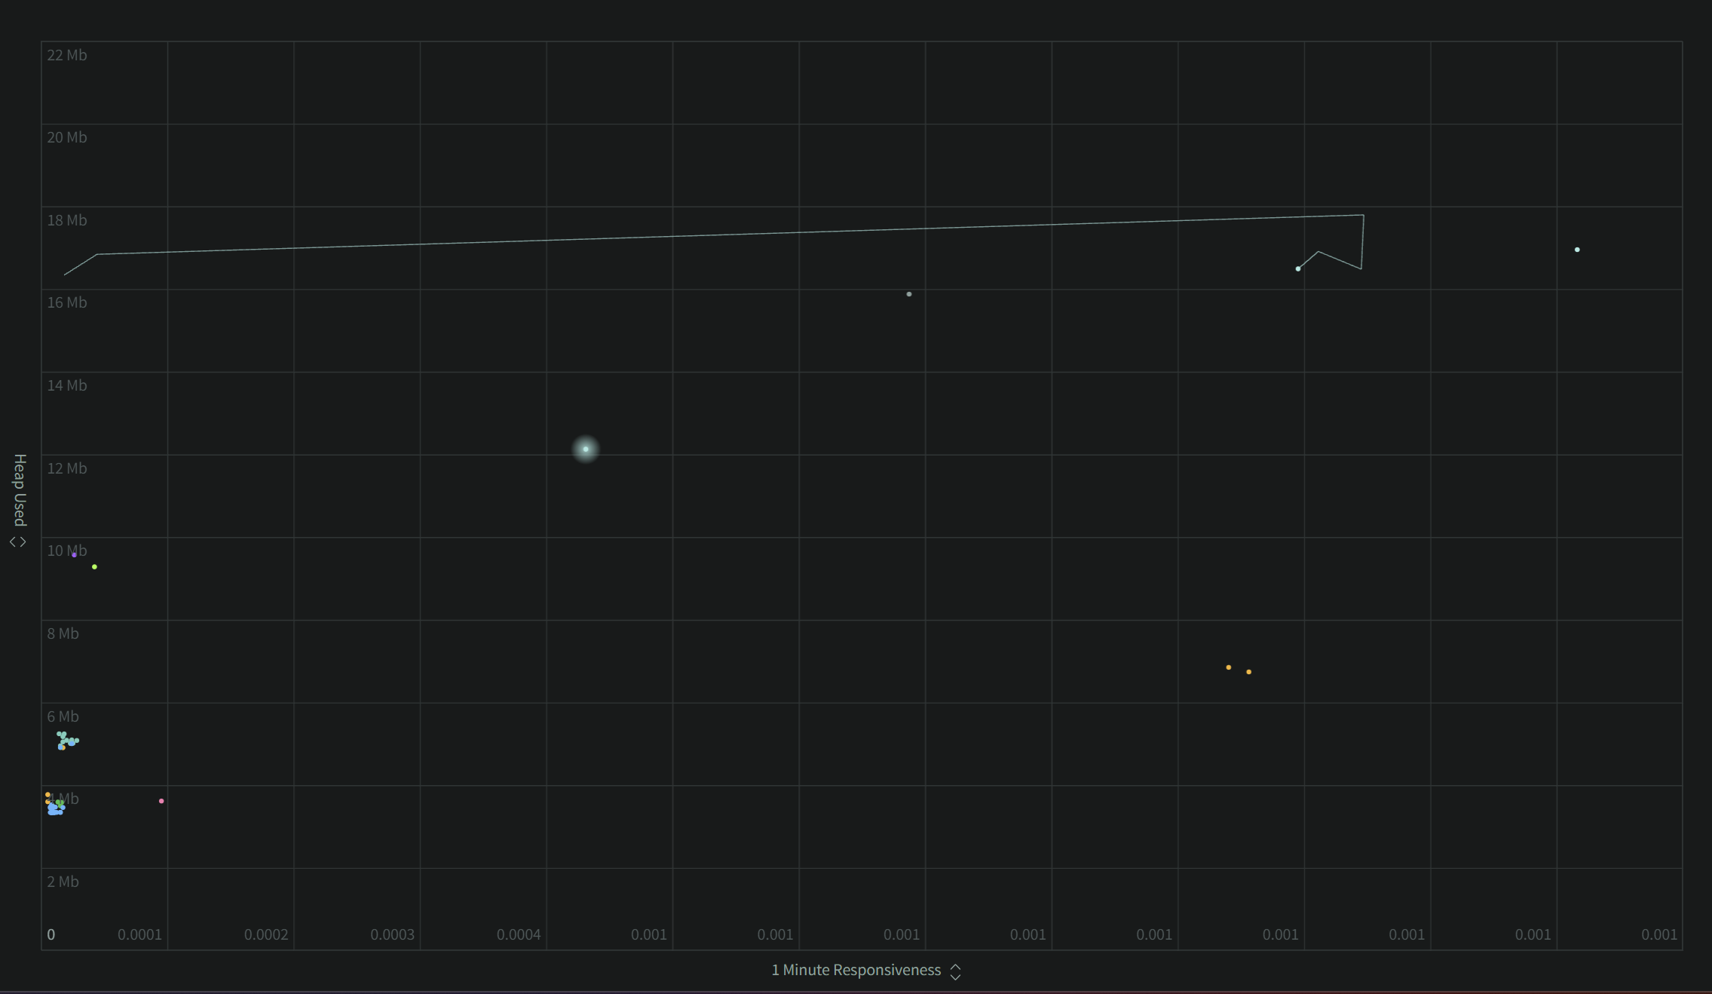The width and height of the screenshot is (1712, 994).
Task: Click the 22 Mb y-axis label
Action: click(67, 55)
